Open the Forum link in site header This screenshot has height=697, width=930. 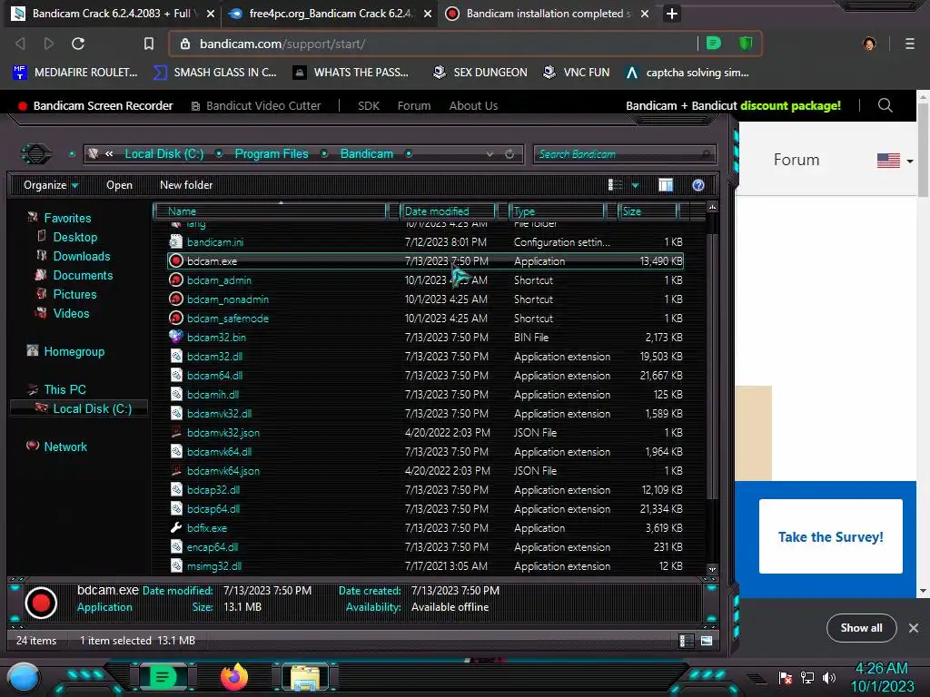414,105
